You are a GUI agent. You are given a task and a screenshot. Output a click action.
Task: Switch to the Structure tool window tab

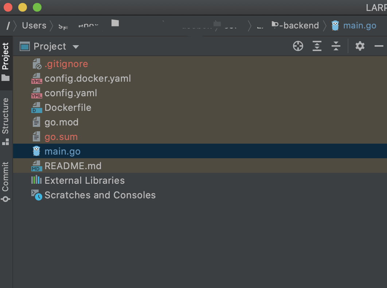[x=5, y=120]
